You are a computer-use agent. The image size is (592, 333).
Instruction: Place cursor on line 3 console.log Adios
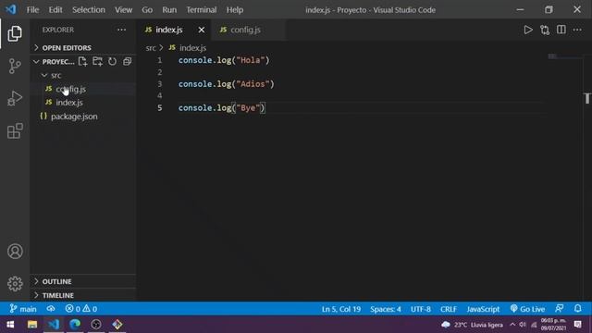tap(226, 84)
